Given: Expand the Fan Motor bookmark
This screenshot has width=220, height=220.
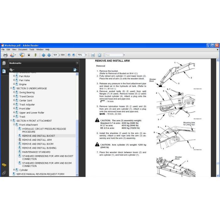Looking at the screenshot, I should pyautogui.click(x=14, y=76).
